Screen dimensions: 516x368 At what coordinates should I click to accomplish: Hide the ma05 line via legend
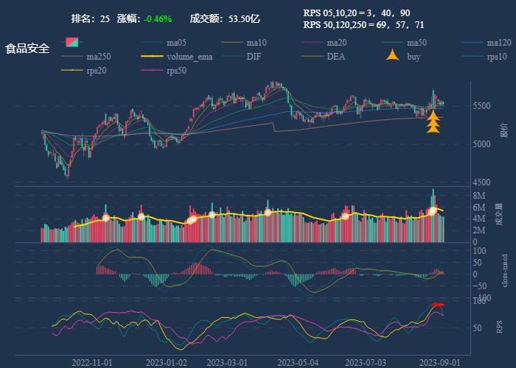(153, 43)
